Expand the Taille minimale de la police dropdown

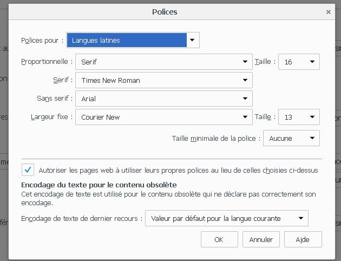[x=291, y=138]
